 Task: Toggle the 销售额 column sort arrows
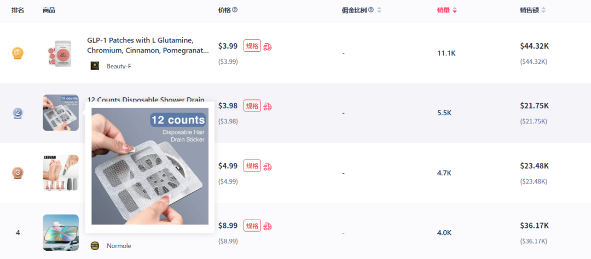(x=544, y=10)
